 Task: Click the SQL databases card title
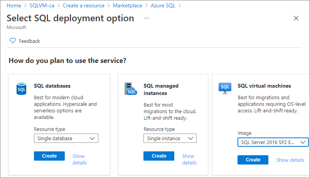[52, 86]
